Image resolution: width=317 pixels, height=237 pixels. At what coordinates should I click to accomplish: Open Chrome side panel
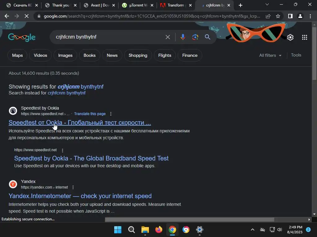coord(290,16)
